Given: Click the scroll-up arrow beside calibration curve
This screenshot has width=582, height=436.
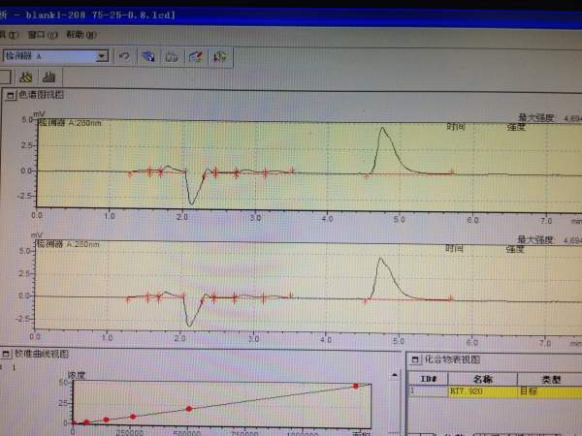Looking at the screenshot, I should click(x=395, y=376).
